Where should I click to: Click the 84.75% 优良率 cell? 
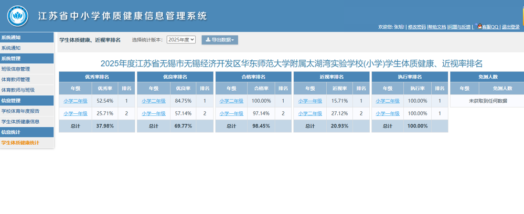point(183,101)
